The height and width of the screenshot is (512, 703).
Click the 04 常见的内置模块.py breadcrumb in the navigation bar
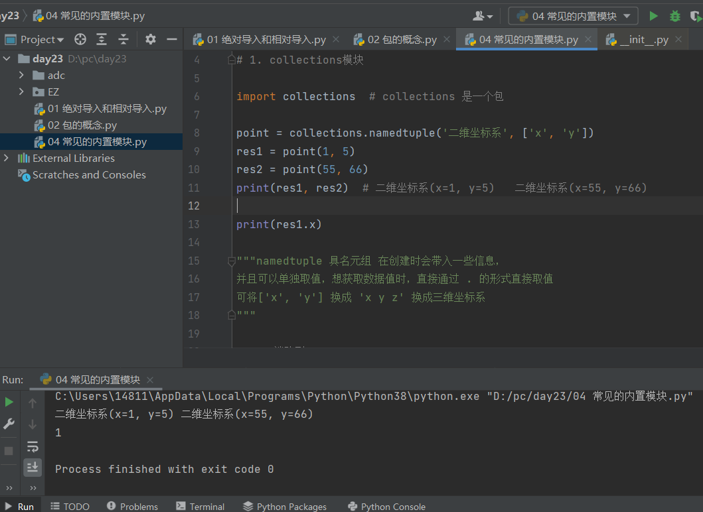89,16
